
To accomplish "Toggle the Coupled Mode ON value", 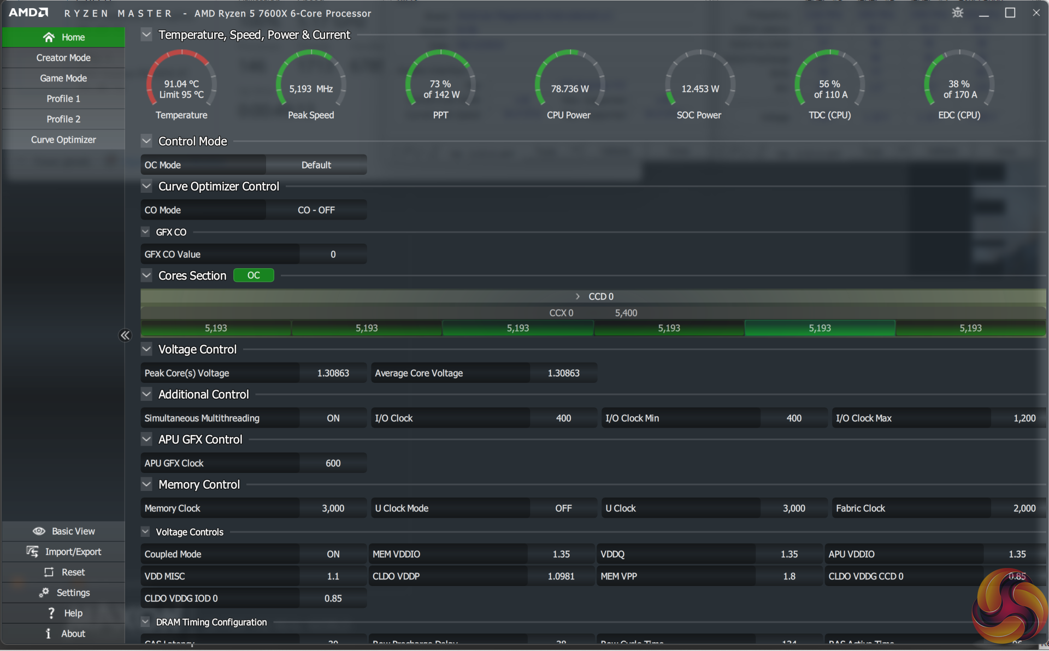I will tap(333, 554).
